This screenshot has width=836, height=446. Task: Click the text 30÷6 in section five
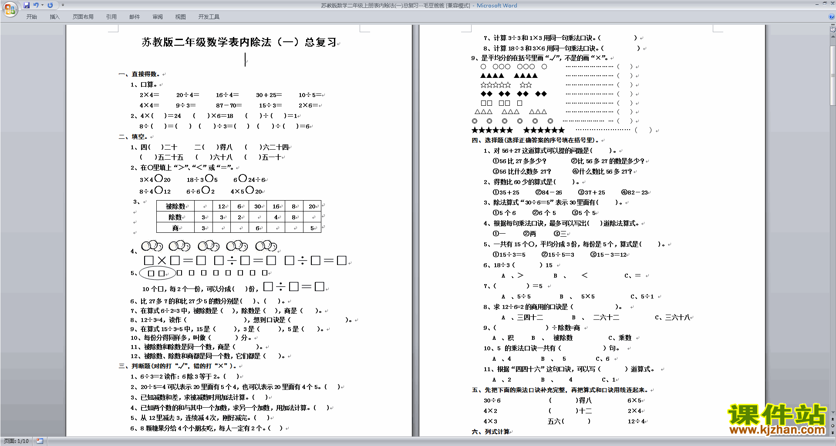coord(492,400)
